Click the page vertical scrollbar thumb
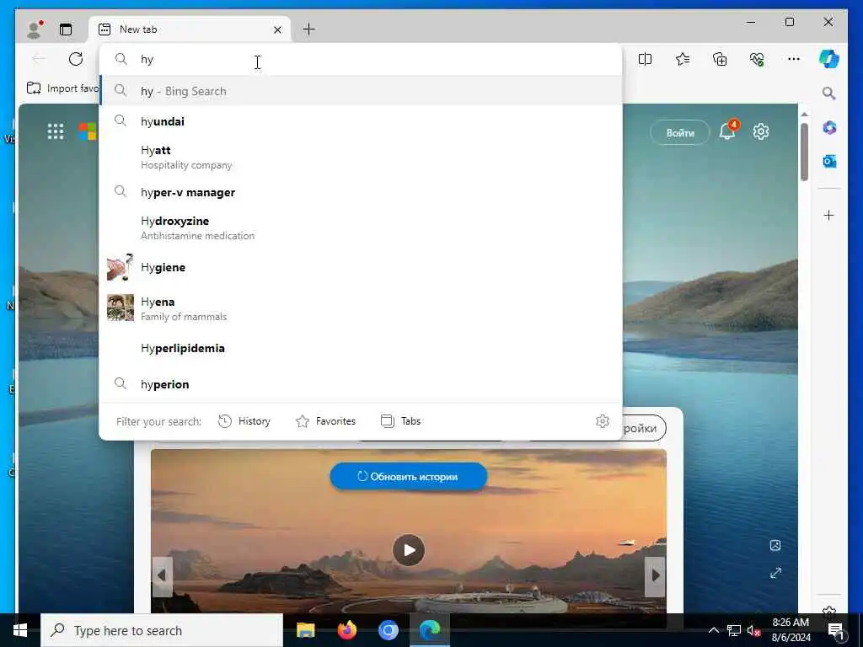 click(804, 152)
